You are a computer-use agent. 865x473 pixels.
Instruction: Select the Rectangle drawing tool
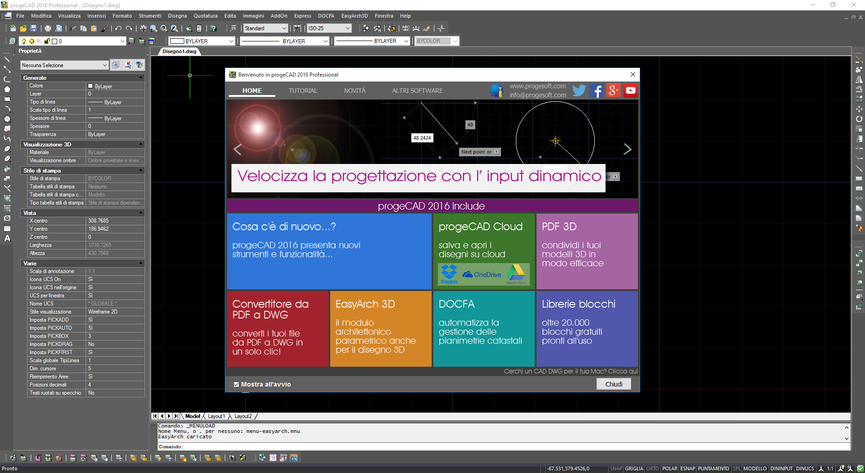tap(7, 99)
